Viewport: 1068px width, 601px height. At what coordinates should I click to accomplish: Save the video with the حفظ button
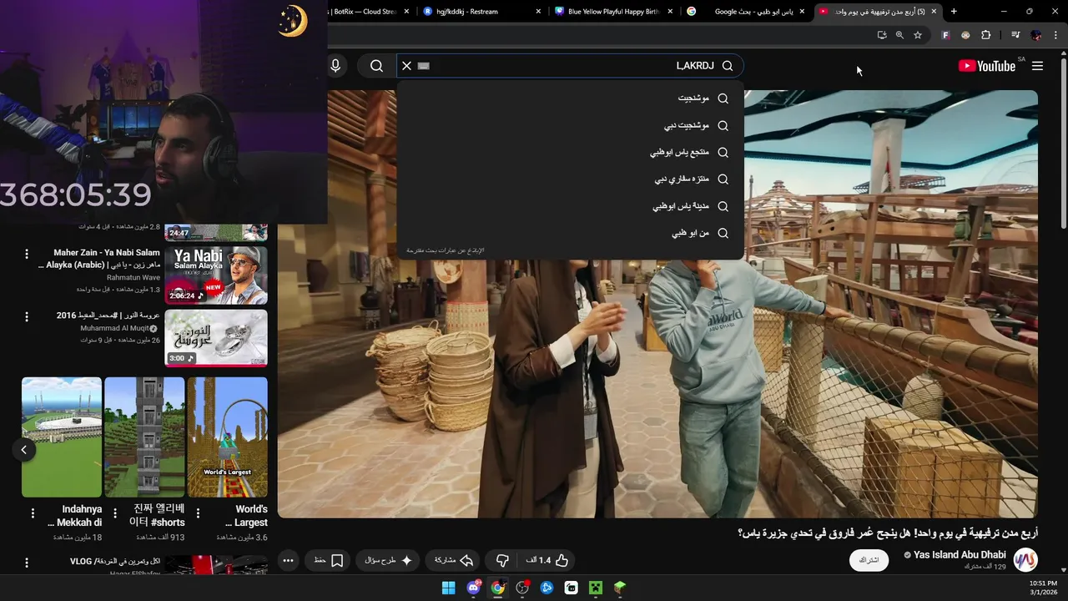[329, 560]
